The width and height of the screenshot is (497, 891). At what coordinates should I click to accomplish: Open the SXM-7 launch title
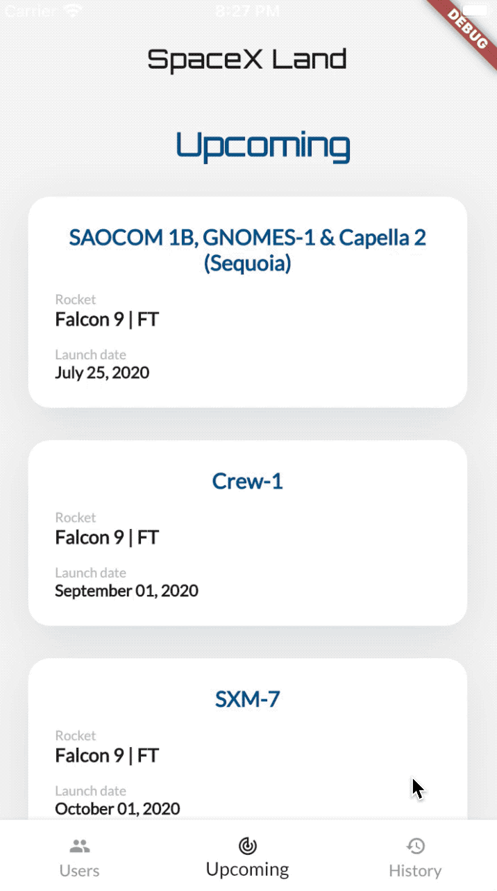pyautogui.click(x=248, y=699)
